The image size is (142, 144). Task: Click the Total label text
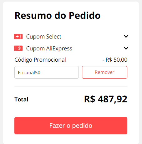pyautogui.click(x=21, y=99)
